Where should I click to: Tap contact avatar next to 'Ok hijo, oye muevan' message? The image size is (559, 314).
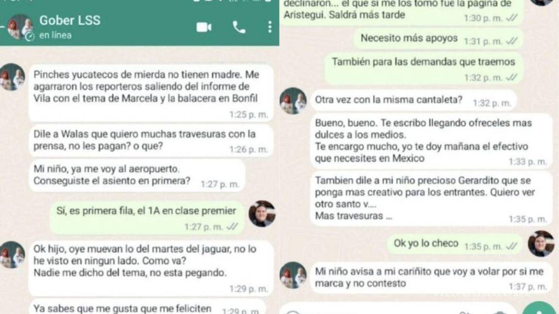tap(12, 254)
